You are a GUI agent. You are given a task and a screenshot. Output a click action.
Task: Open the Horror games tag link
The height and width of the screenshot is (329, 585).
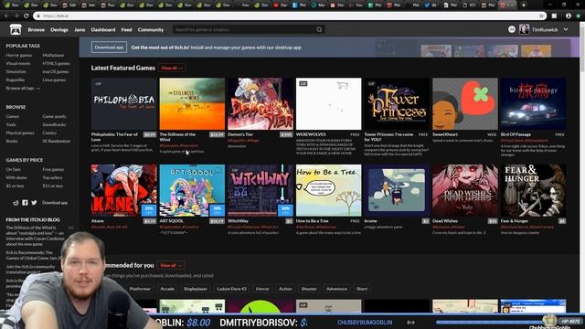coord(18,55)
